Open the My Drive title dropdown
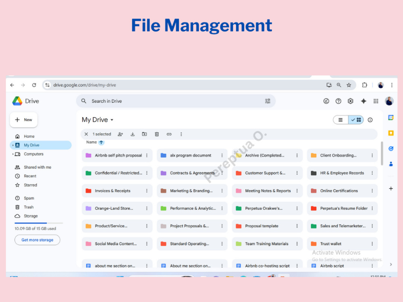This screenshot has height=302, width=403. tap(98, 120)
